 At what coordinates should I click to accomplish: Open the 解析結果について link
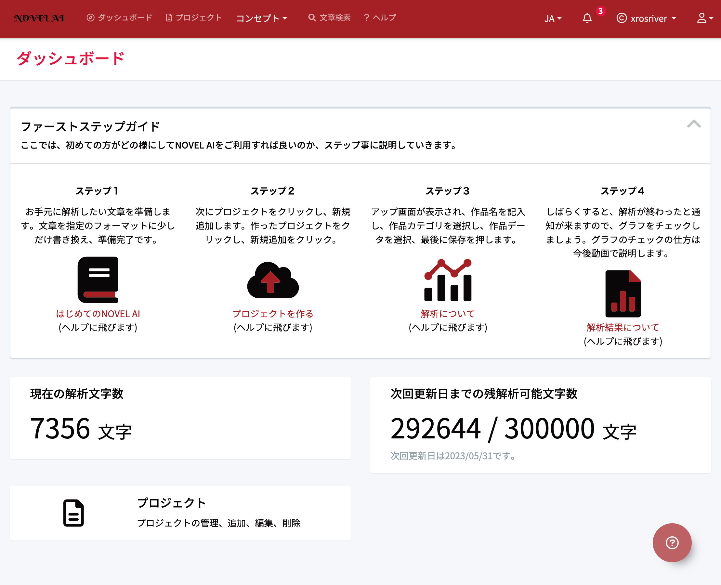tap(623, 327)
